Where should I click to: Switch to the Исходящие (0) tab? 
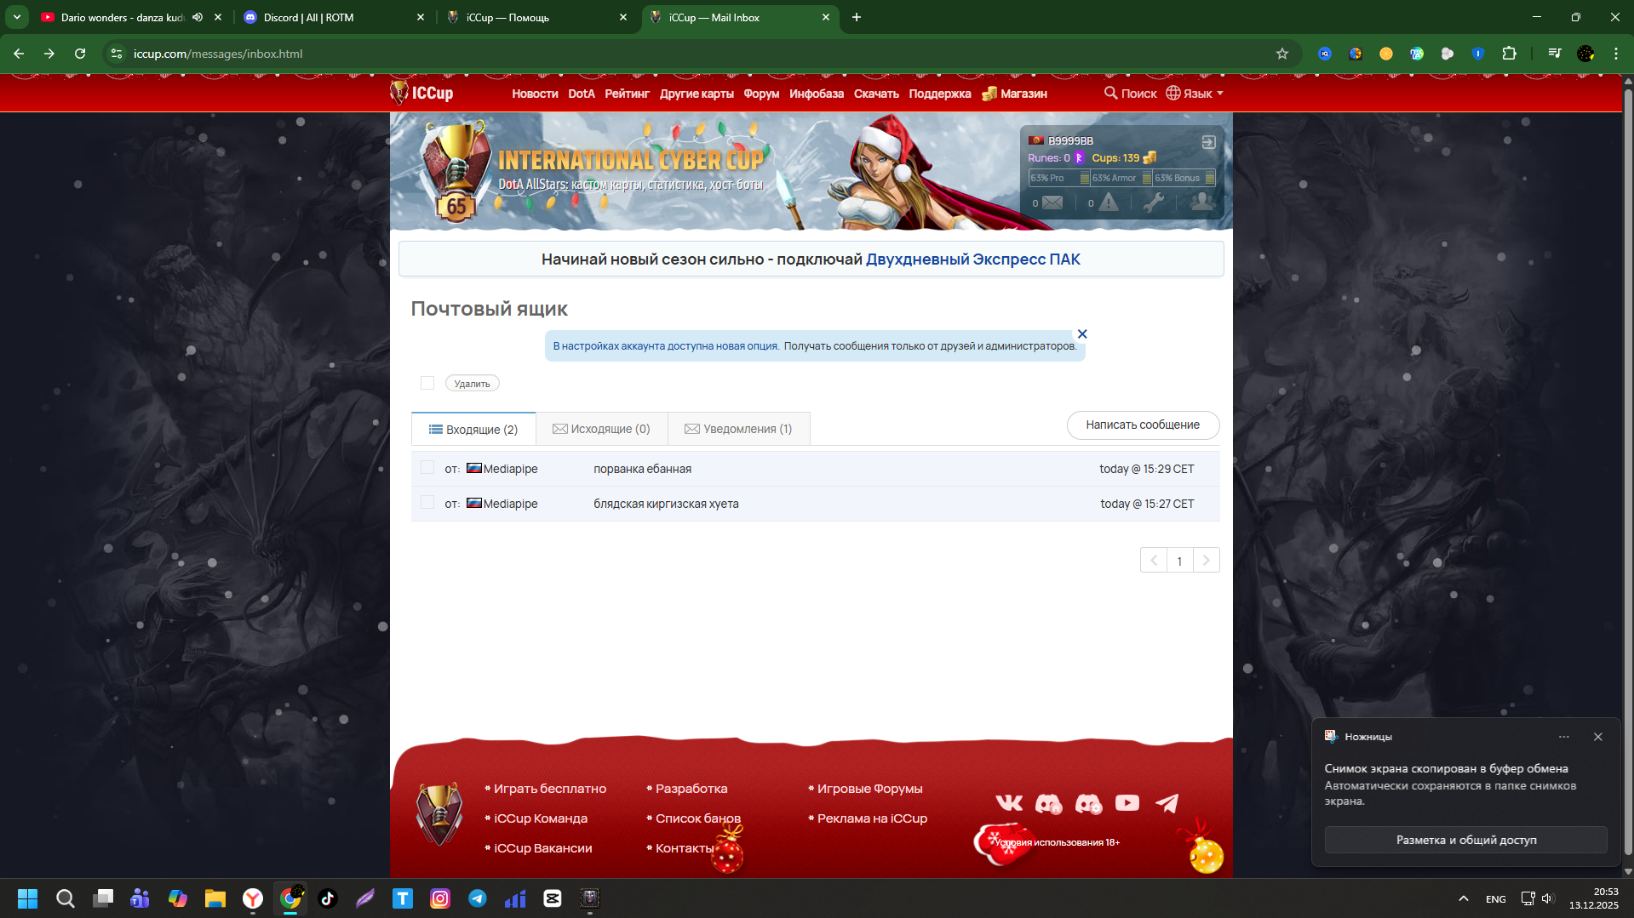pos(601,429)
